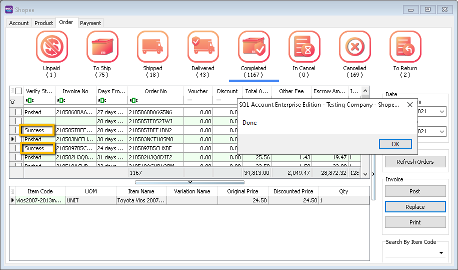Select the Completed orders icon
The height and width of the screenshot is (270, 458).
point(253,47)
